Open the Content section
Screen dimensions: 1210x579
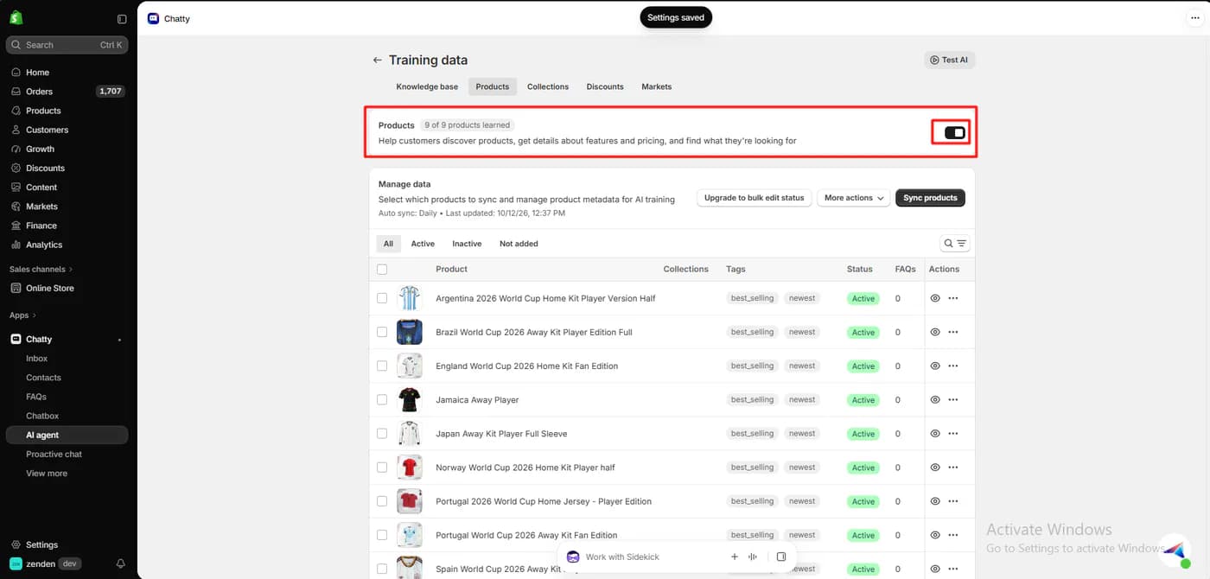point(41,188)
